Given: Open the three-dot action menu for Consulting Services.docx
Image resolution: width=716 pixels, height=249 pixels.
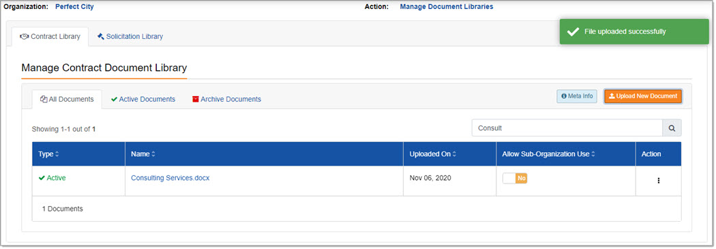Looking at the screenshot, I should pyautogui.click(x=659, y=181).
